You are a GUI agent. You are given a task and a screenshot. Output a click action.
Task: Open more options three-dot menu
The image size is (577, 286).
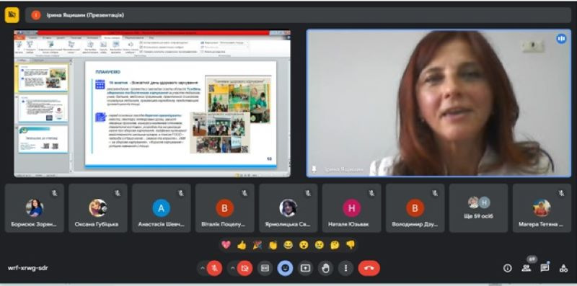pos(346,269)
